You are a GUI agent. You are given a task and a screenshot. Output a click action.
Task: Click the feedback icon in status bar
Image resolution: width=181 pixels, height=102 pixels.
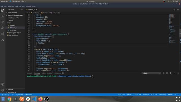pos(175,95)
